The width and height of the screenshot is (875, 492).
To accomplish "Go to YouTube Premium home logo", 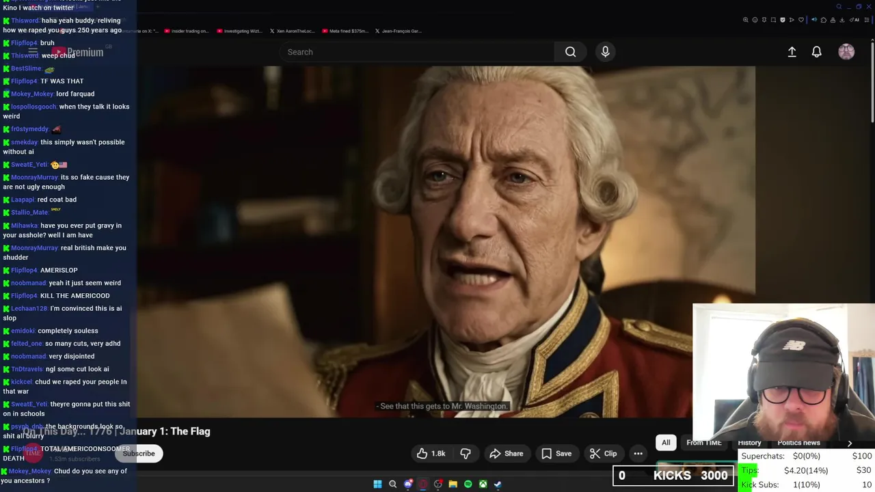I will pos(77,52).
